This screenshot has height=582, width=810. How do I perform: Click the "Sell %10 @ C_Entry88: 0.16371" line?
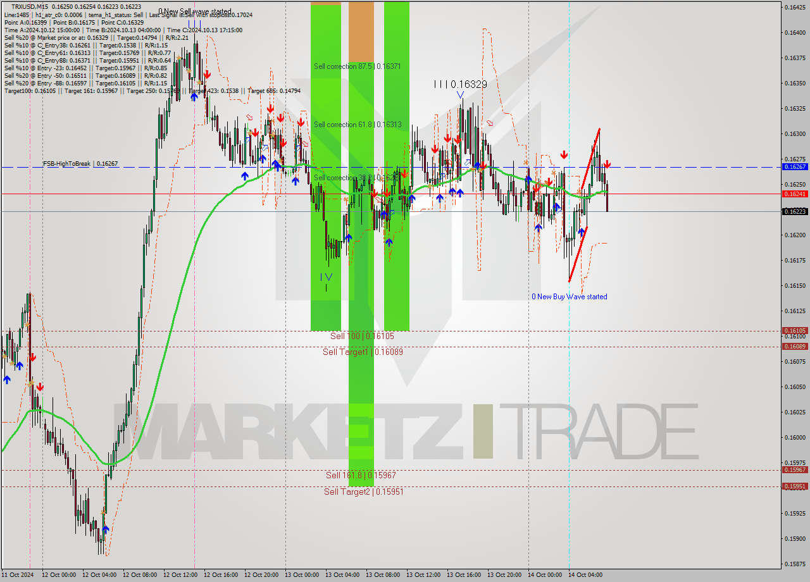tap(47, 60)
